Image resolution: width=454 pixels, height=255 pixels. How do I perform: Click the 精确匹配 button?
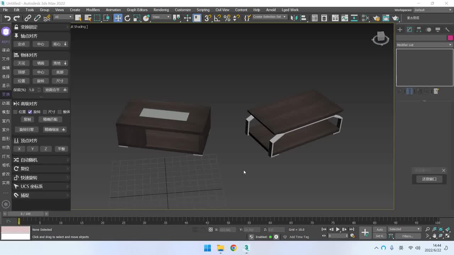point(50,119)
